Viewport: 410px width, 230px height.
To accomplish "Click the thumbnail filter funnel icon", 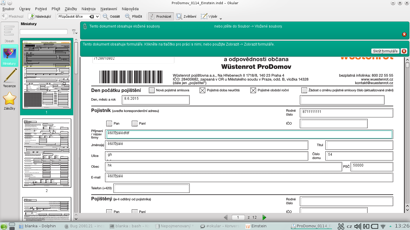I will [74, 32].
